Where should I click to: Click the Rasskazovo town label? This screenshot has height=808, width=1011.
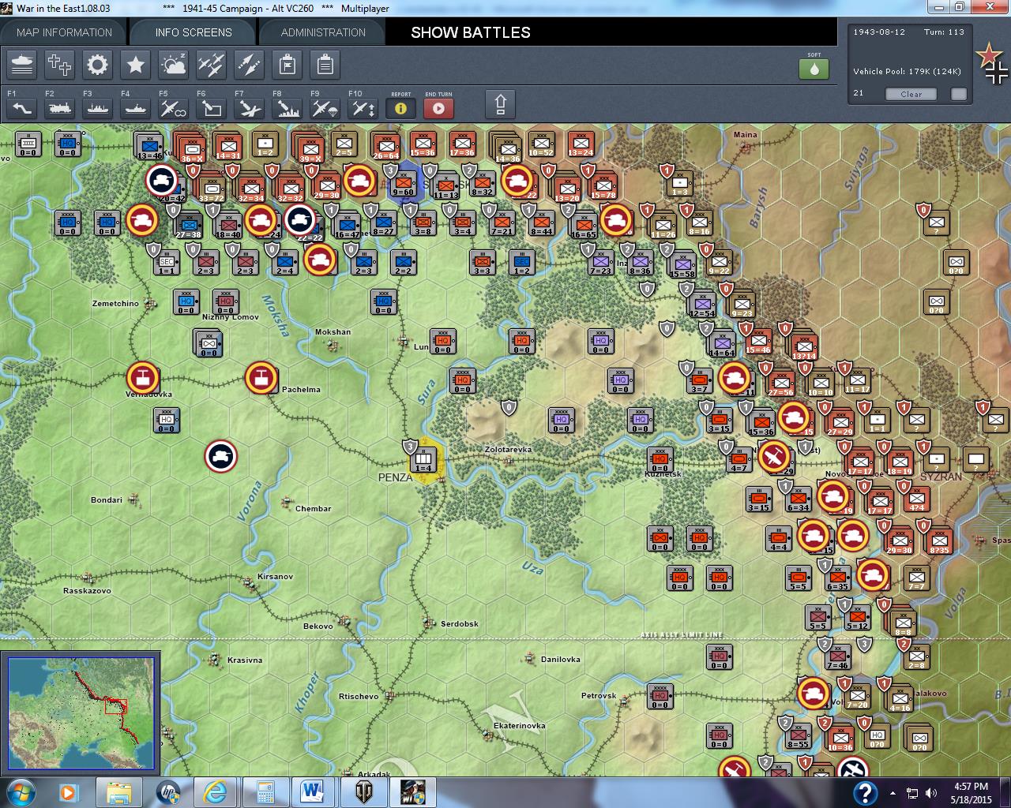[x=87, y=590]
